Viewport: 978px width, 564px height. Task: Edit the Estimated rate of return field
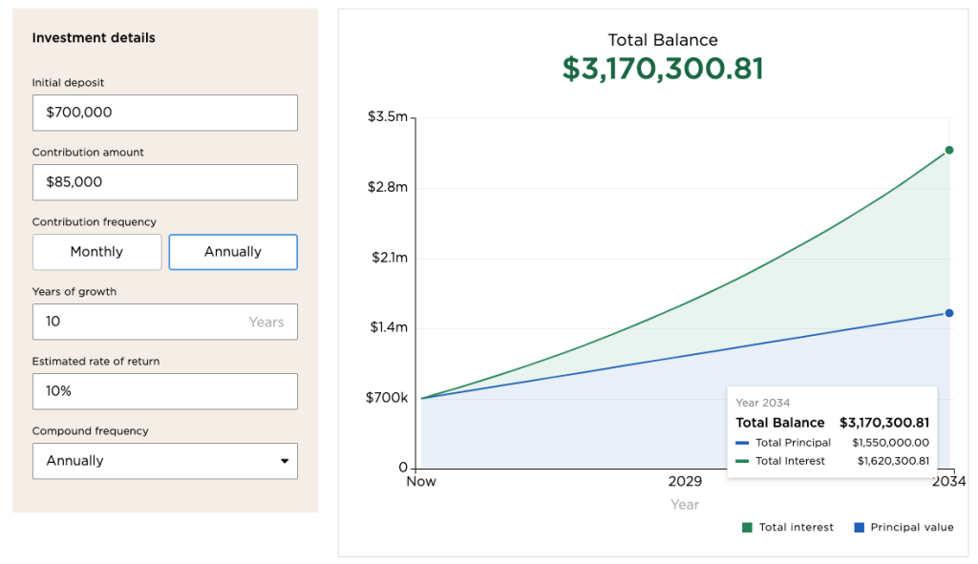tap(164, 391)
